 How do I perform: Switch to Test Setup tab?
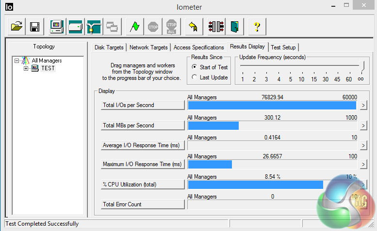tap(283, 47)
